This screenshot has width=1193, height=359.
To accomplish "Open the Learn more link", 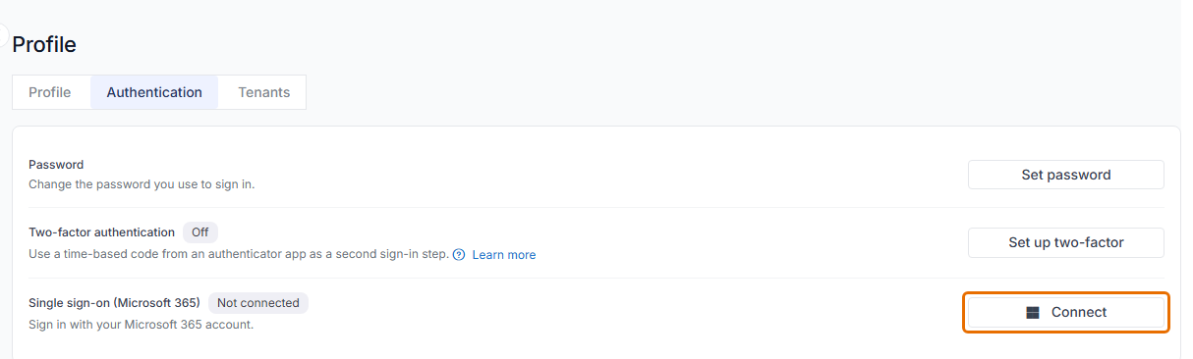I will [x=504, y=255].
